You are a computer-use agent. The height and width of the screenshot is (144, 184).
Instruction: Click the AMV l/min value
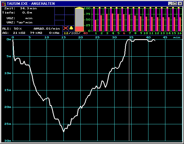click(x=47, y=28)
